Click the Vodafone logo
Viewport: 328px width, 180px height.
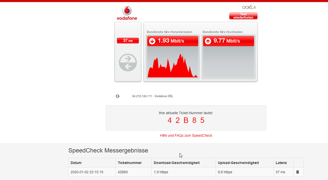[x=127, y=13]
